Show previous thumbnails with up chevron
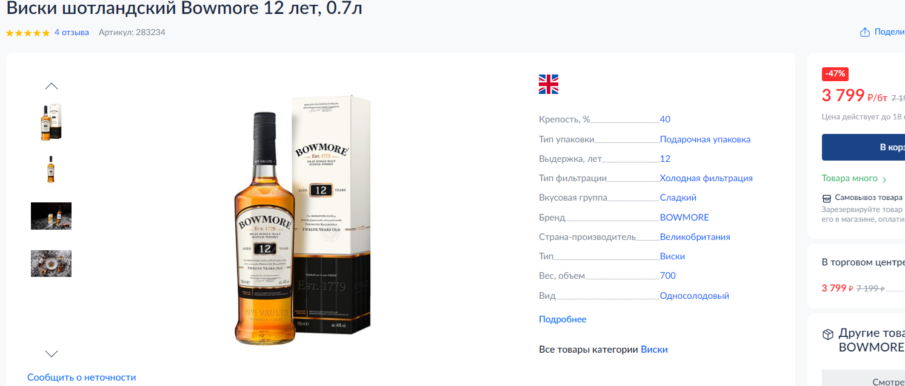Image resolution: width=905 pixels, height=386 pixels. [52, 86]
